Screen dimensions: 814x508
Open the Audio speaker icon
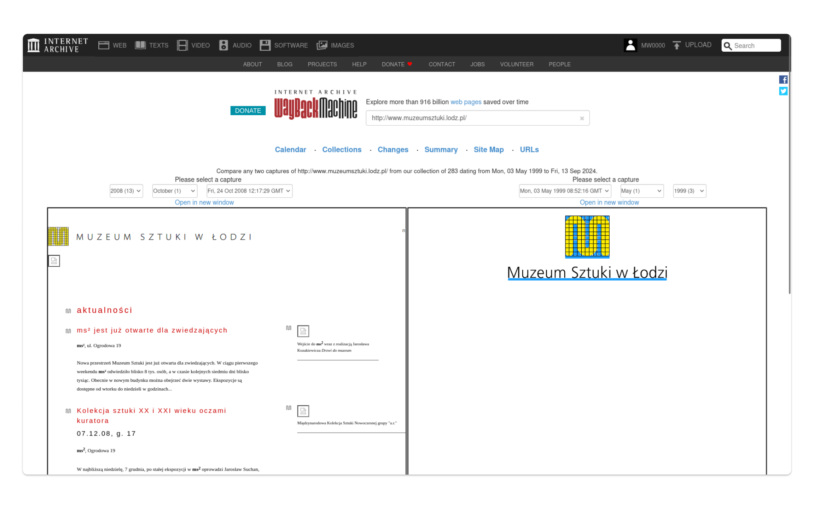[x=223, y=45]
